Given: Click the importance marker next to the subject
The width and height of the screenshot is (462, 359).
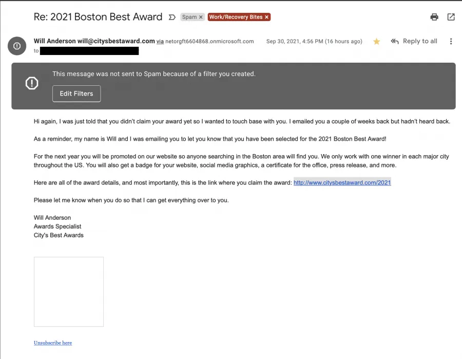Looking at the screenshot, I should 172,17.
